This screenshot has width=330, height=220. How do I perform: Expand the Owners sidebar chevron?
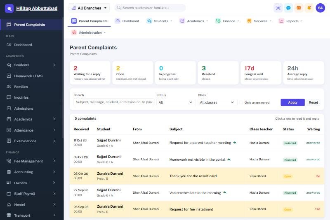point(54,183)
